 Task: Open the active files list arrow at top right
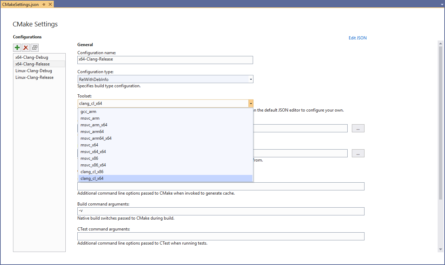[x=441, y=4]
